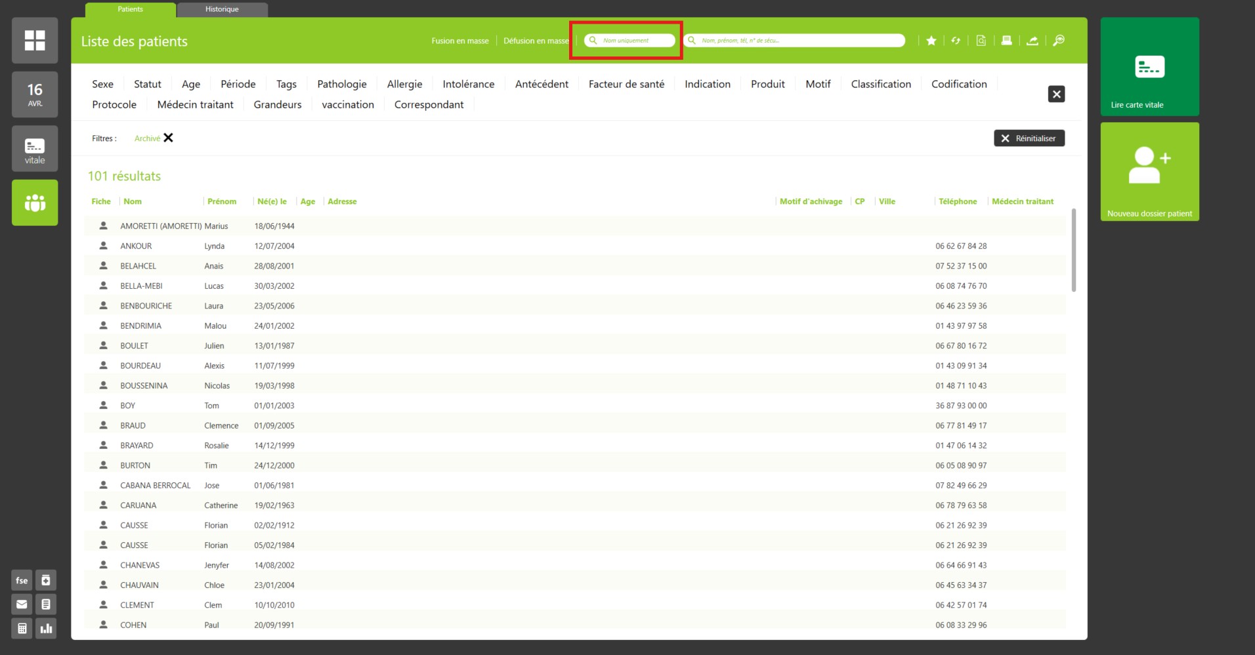Open the statistics bar chart icon

[x=46, y=628]
